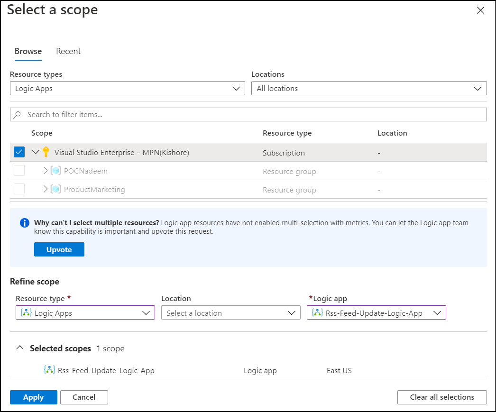Image resolution: width=496 pixels, height=412 pixels.
Task: Click Logic Apps icon in Resource type field
Action: coord(27,313)
